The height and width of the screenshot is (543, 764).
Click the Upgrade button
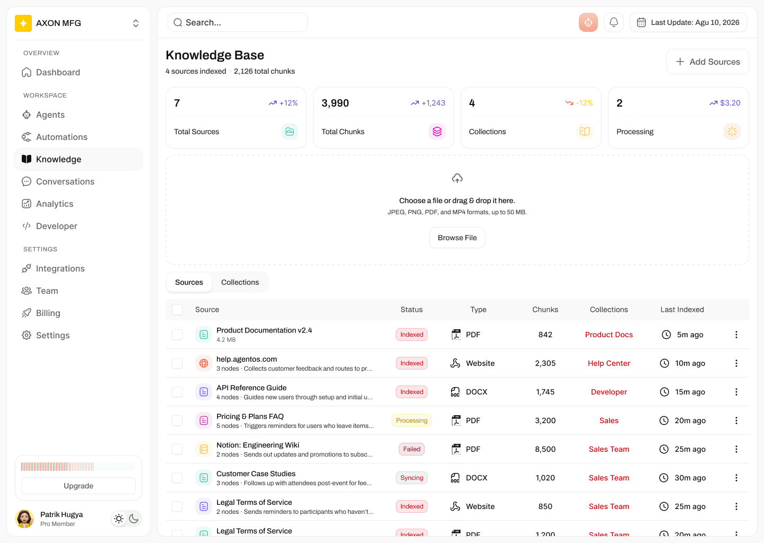[x=79, y=486]
